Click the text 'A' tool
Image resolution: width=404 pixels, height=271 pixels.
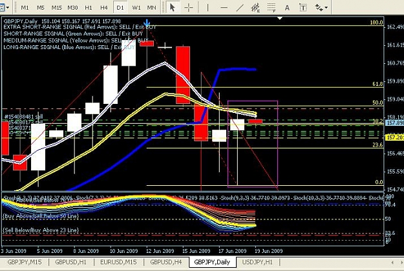(287, 8)
